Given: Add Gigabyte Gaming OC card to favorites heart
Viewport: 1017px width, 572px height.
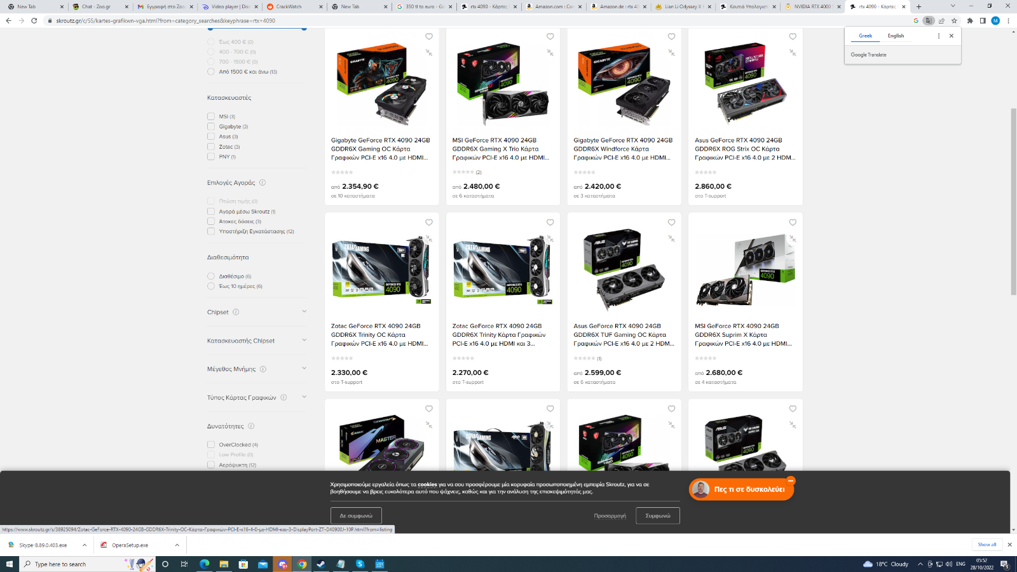Looking at the screenshot, I should click(429, 37).
